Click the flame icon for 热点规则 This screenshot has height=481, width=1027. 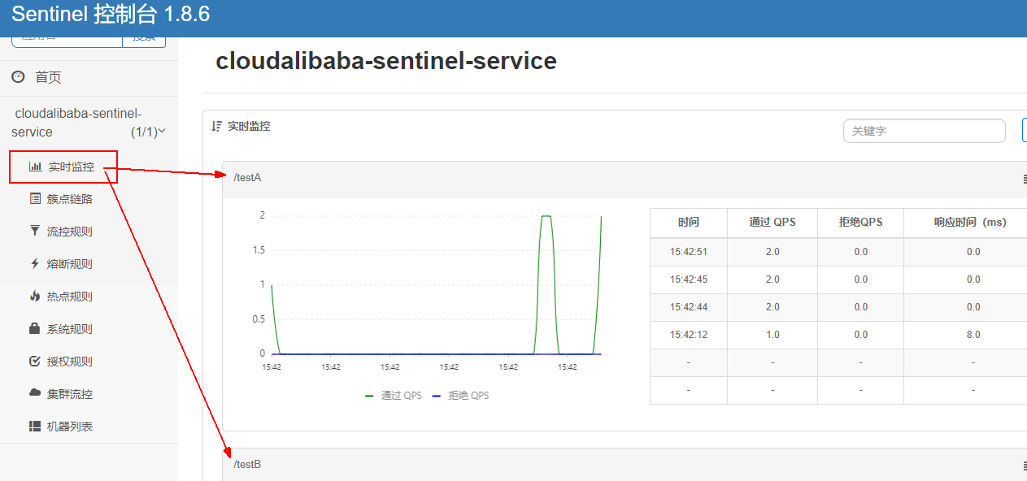pyautogui.click(x=35, y=296)
